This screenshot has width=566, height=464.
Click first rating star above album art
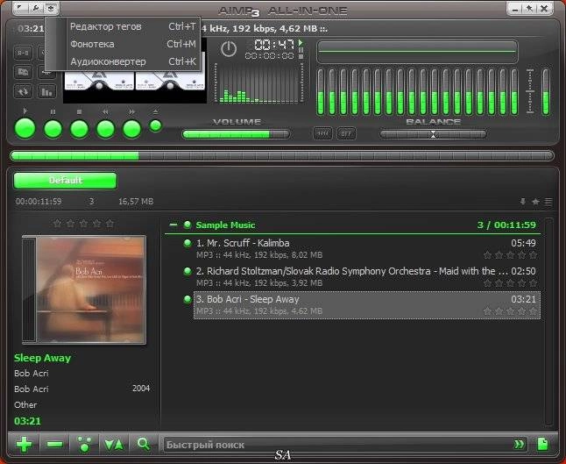[x=57, y=224]
